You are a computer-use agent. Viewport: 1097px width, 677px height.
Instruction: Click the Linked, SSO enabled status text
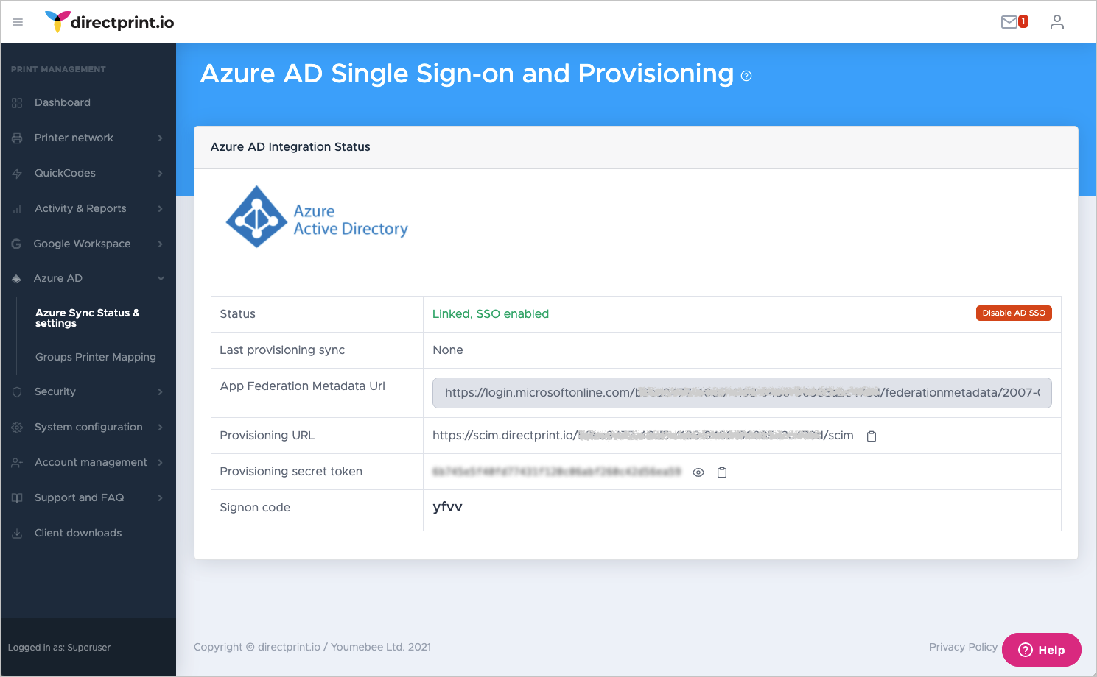(x=491, y=313)
